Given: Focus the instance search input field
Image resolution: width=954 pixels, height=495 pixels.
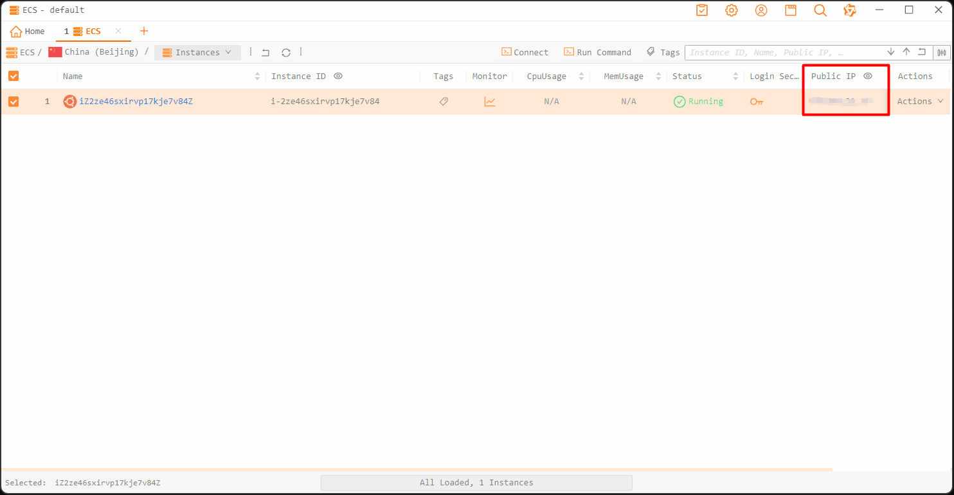Looking at the screenshot, I should point(785,53).
